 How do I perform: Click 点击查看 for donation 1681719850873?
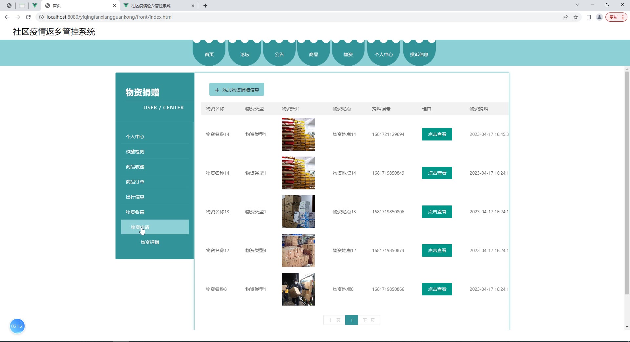437,250
